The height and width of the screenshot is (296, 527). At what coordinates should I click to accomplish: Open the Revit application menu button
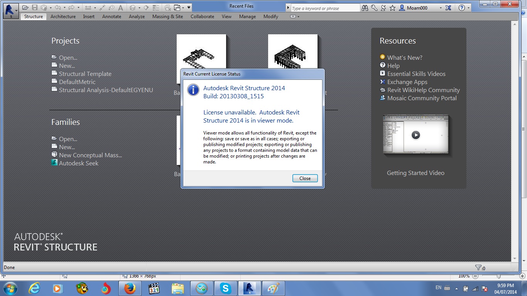(x=10, y=11)
